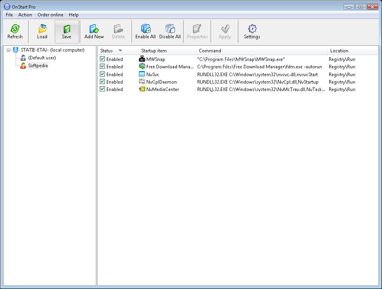The height and width of the screenshot is (289, 382).
Task: Select the NvSvc startup item name
Action: pyautogui.click(x=153, y=74)
